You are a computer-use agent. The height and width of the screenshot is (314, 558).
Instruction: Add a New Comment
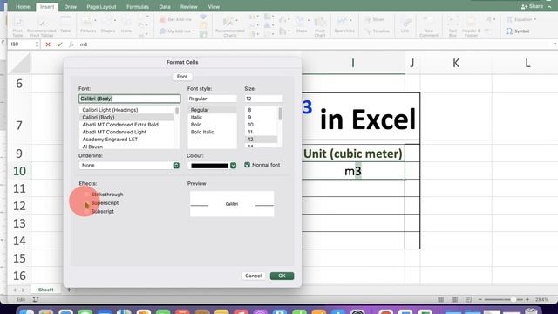(428, 26)
